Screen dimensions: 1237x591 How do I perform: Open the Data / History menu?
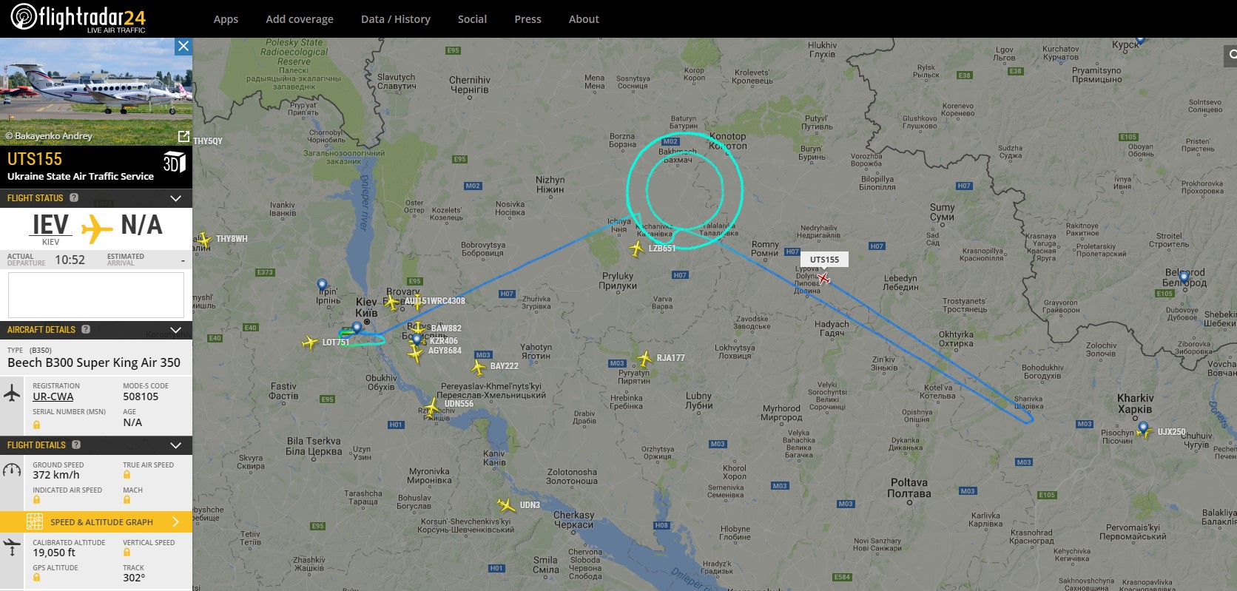[x=396, y=19]
